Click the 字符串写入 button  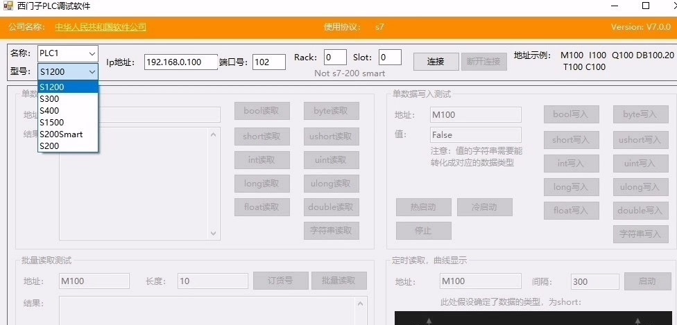(x=640, y=234)
